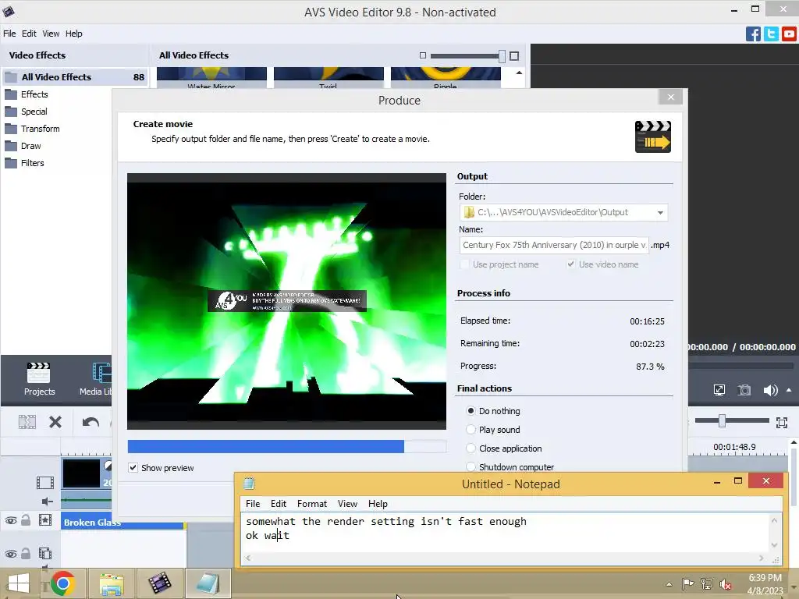The height and width of the screenshot is (599, 799).
Task: Switch to AVS Video Editor taskbar icon
Action: [159, 583]
